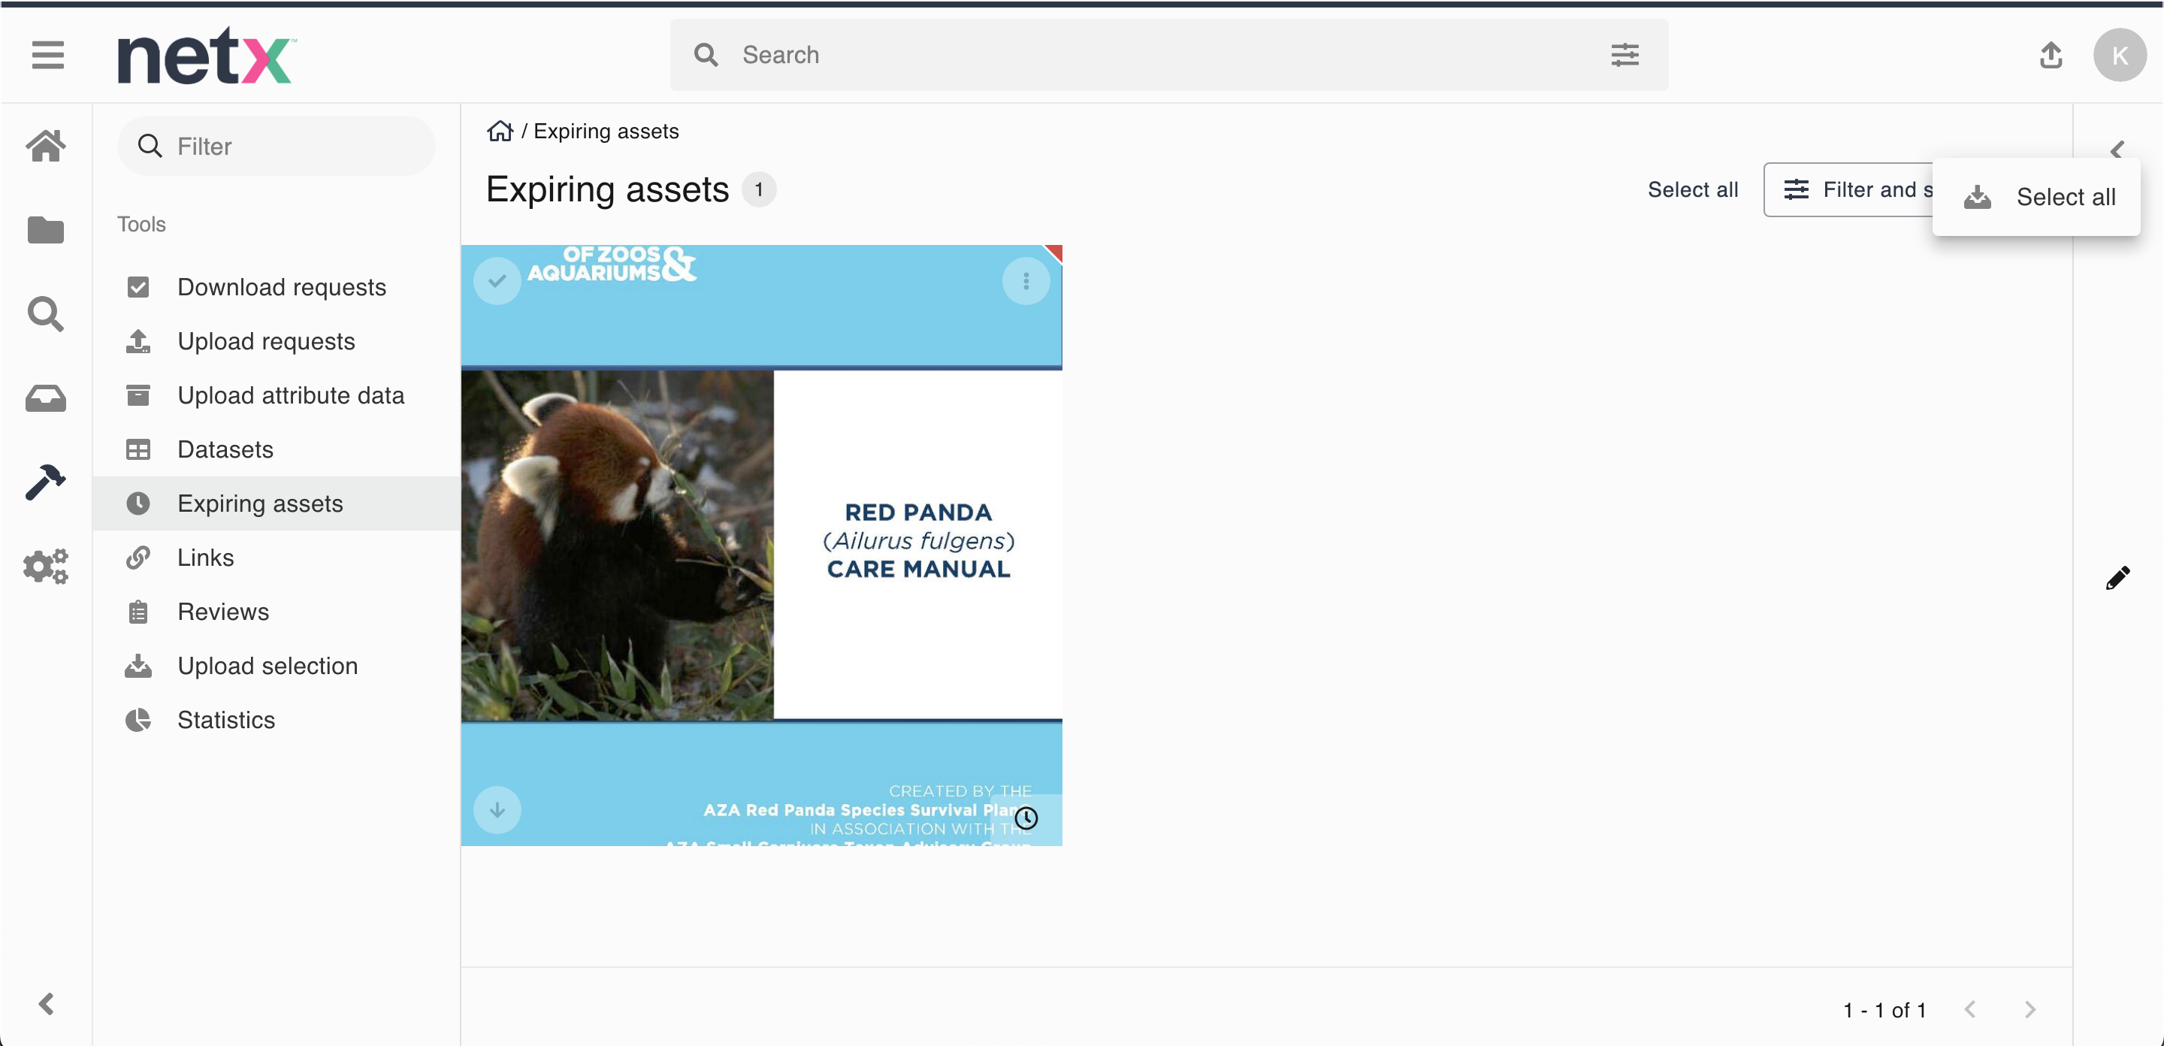This screenshot has height=1046, width=2164.
Task: Collapse the left sidebar with bottom chevron
Action: pos(46,1003)
